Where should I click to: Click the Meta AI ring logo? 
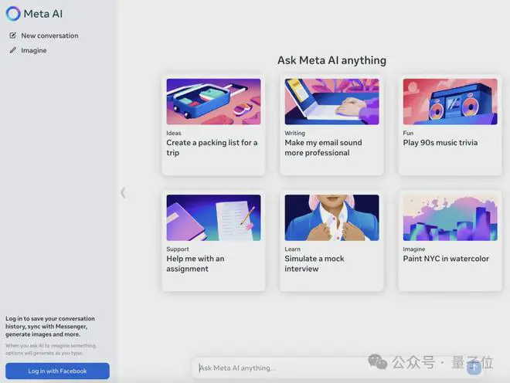13,14
